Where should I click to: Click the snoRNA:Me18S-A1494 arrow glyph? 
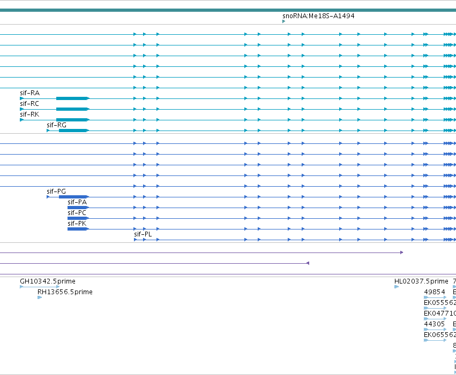284,21
